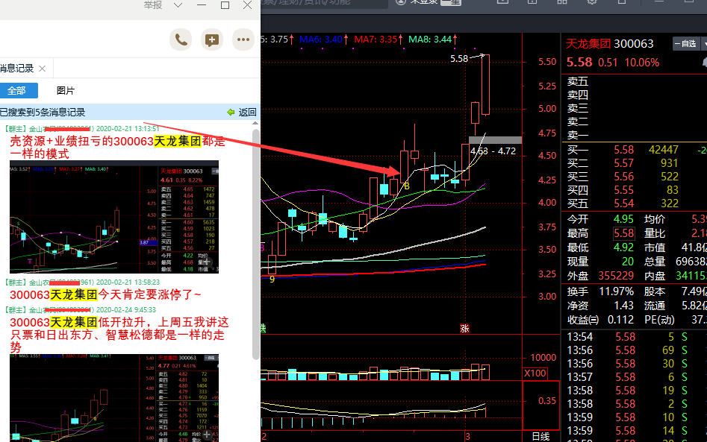Select the 13:59 trade with volume 10
Viewport: 707px width, 442px height.
(x=634, y=417)
